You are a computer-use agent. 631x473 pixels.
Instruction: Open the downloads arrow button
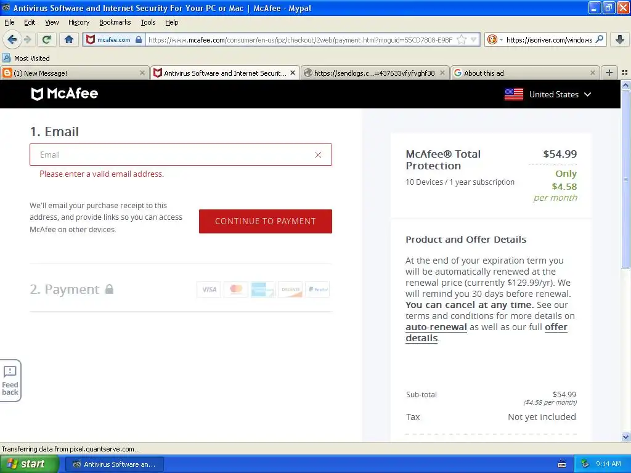[x=620, y=39]
